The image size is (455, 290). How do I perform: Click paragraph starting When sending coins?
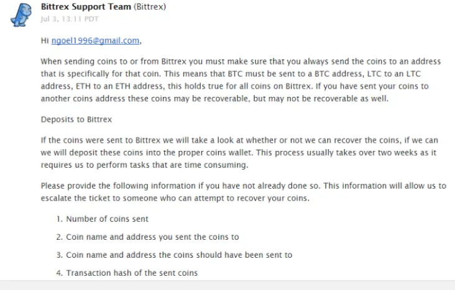(241, 80)
